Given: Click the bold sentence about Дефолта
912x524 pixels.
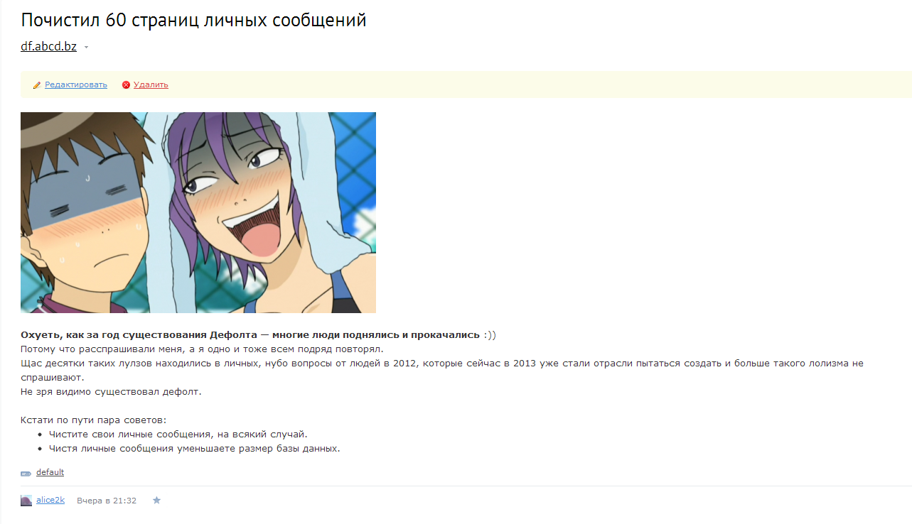Looking at the screenshot, I should coord(250,334).
